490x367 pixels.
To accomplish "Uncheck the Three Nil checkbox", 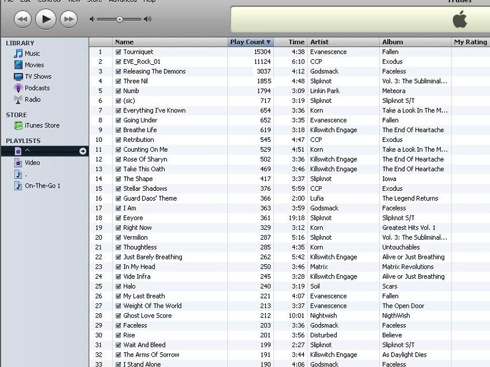I will tap(118, 81).
